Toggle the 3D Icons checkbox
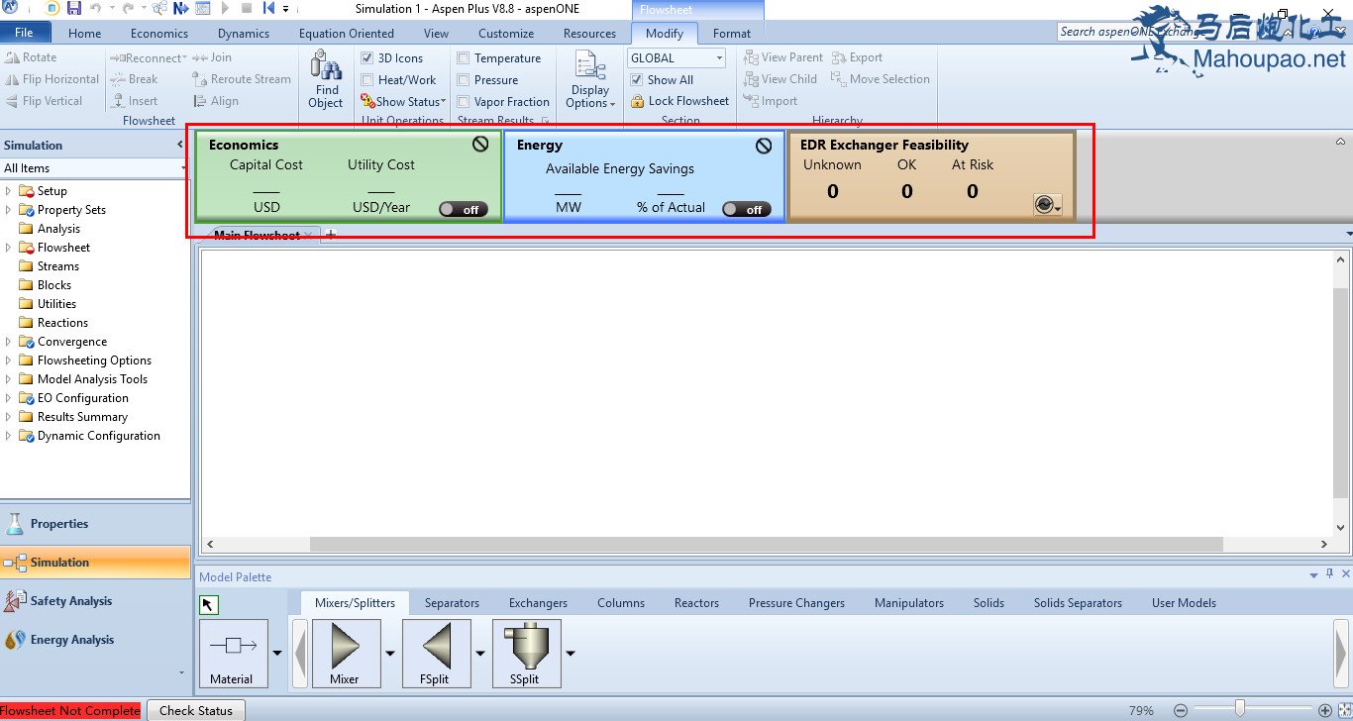The image size is (1353, 721). click(367, 58)
